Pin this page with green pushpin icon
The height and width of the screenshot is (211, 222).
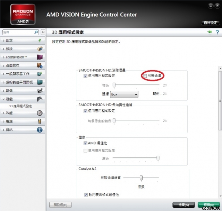[210, 32]
